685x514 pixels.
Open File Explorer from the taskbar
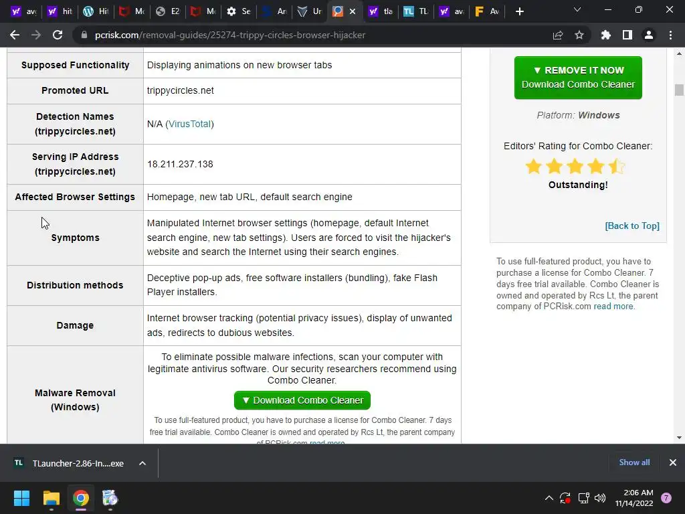pos(51,498)
